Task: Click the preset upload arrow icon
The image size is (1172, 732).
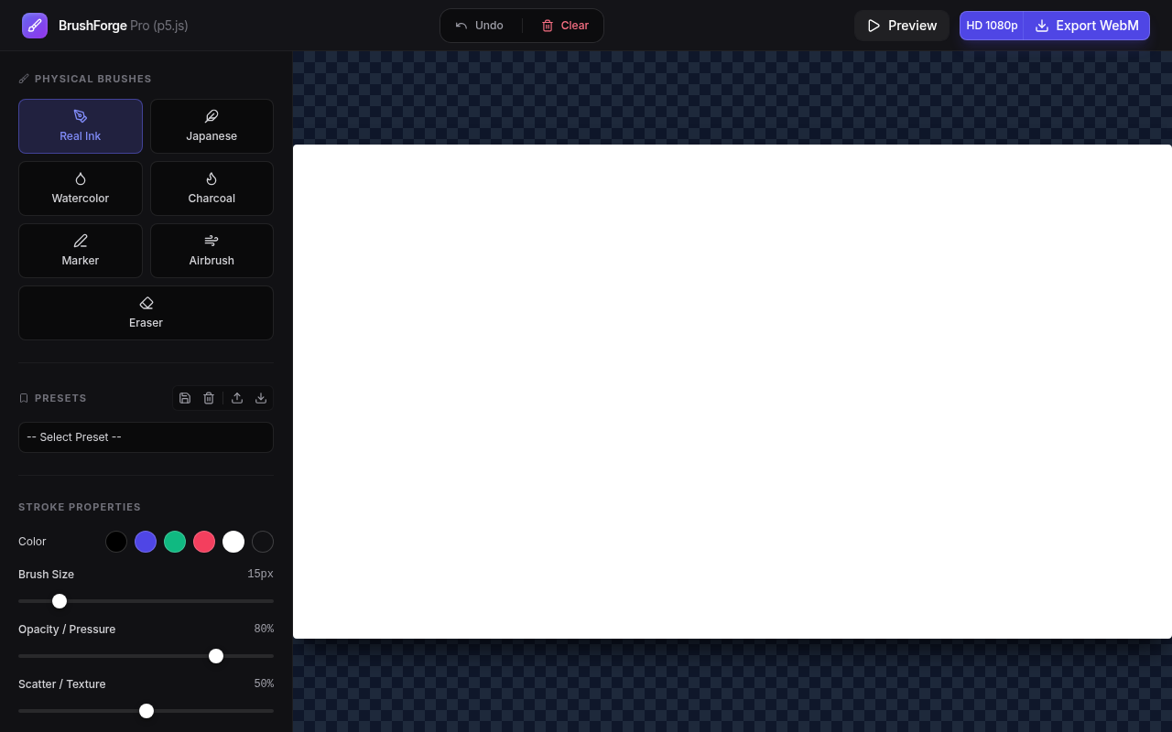Action: pos(237,398)
